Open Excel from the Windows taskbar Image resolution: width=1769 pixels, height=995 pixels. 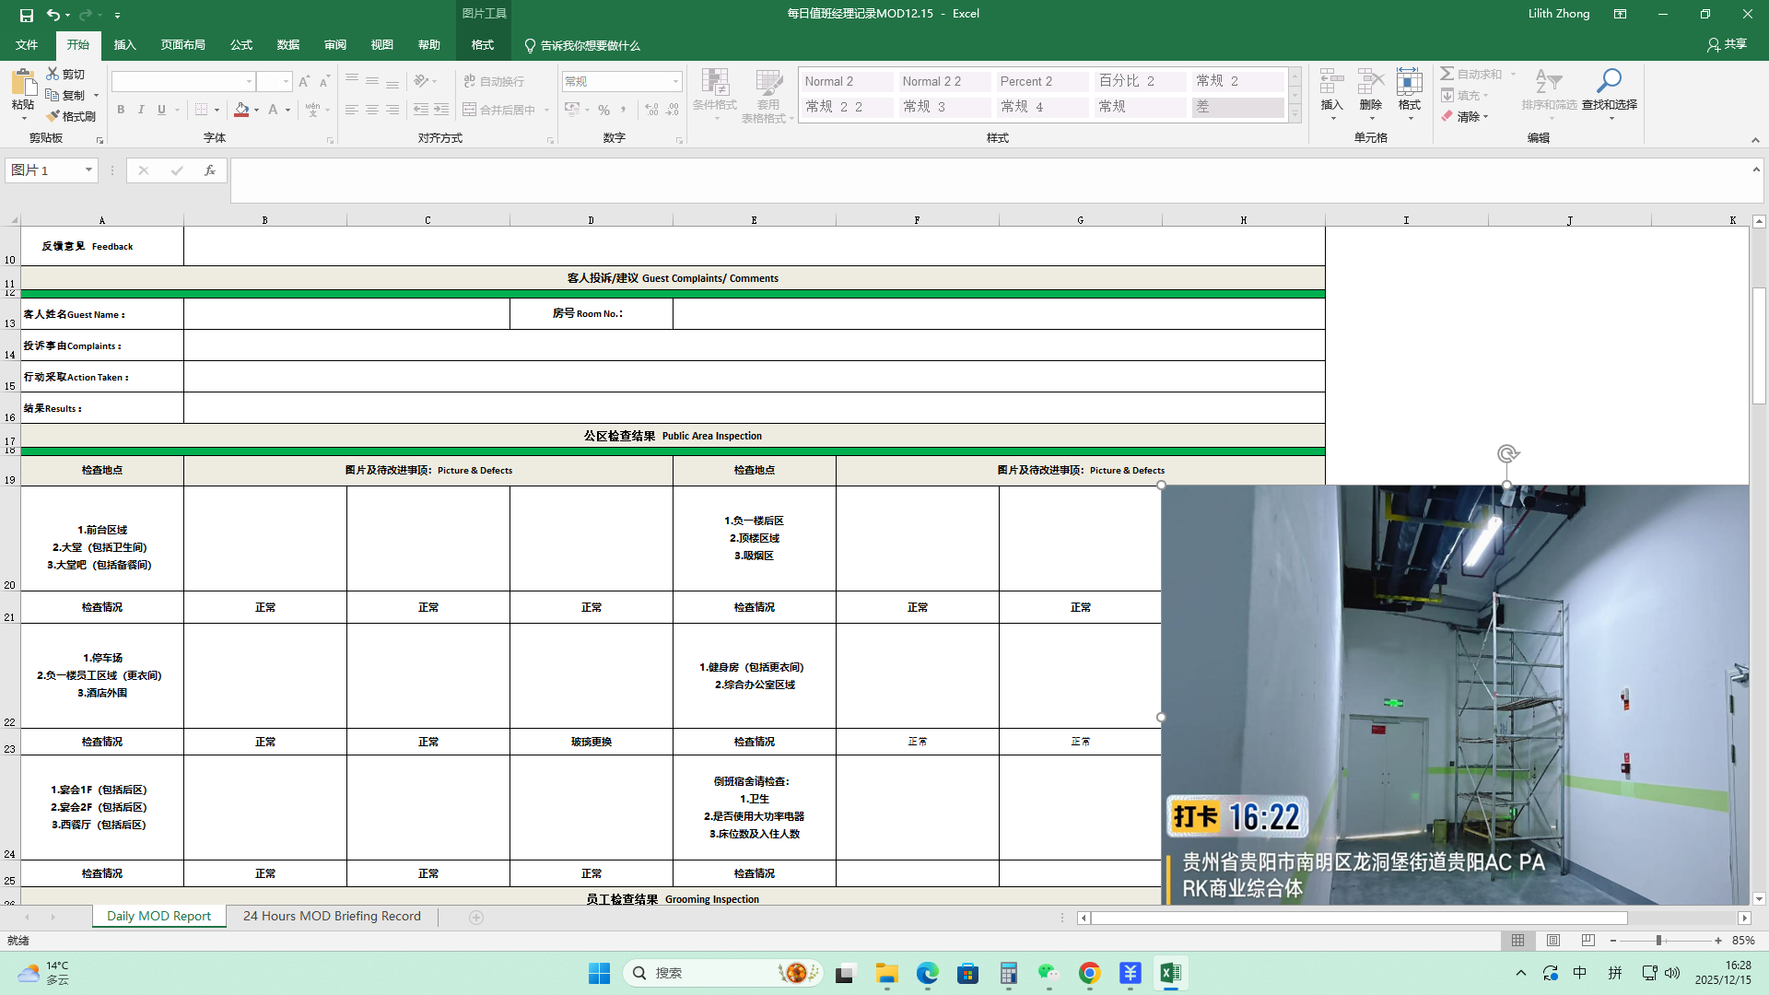tap(1170, 974)
